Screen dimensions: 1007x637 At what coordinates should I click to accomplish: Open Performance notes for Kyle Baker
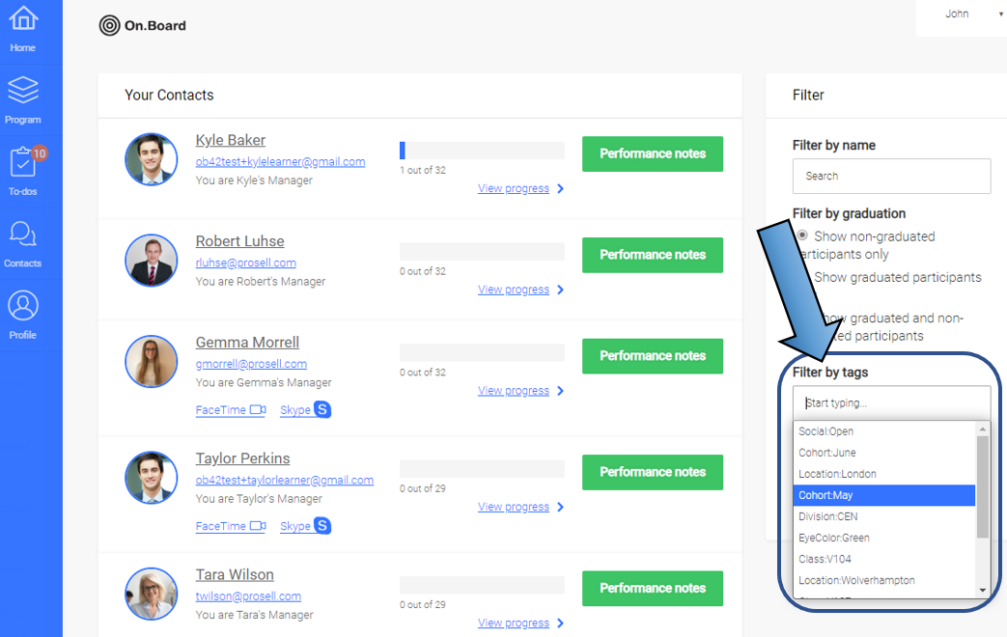652,153
